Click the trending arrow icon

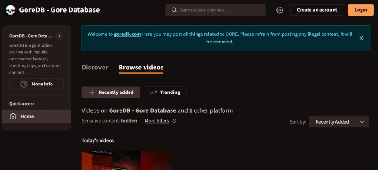pyautogui.click(x=153, y=93)
